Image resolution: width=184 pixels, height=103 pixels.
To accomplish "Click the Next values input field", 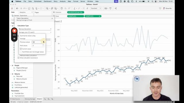I will [x=37, y=45].
